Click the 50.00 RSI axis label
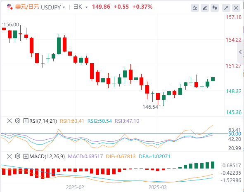The width and height of the screenshot is (244, 192). 235,134
